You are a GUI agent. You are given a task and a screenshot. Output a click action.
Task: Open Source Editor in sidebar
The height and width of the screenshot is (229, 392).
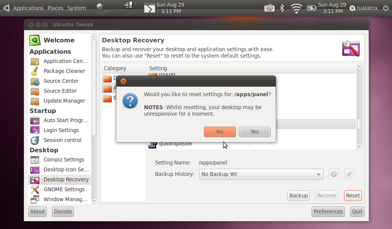coord(59,91)
